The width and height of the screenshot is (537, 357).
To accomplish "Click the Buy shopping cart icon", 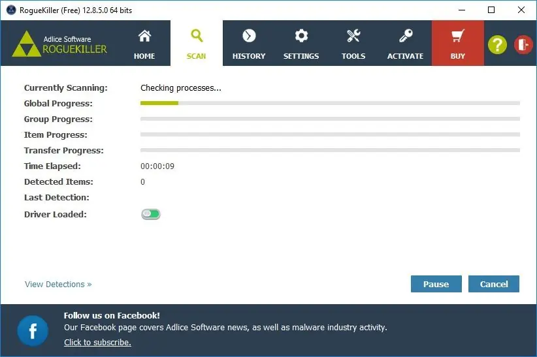I will click(457, 36).
